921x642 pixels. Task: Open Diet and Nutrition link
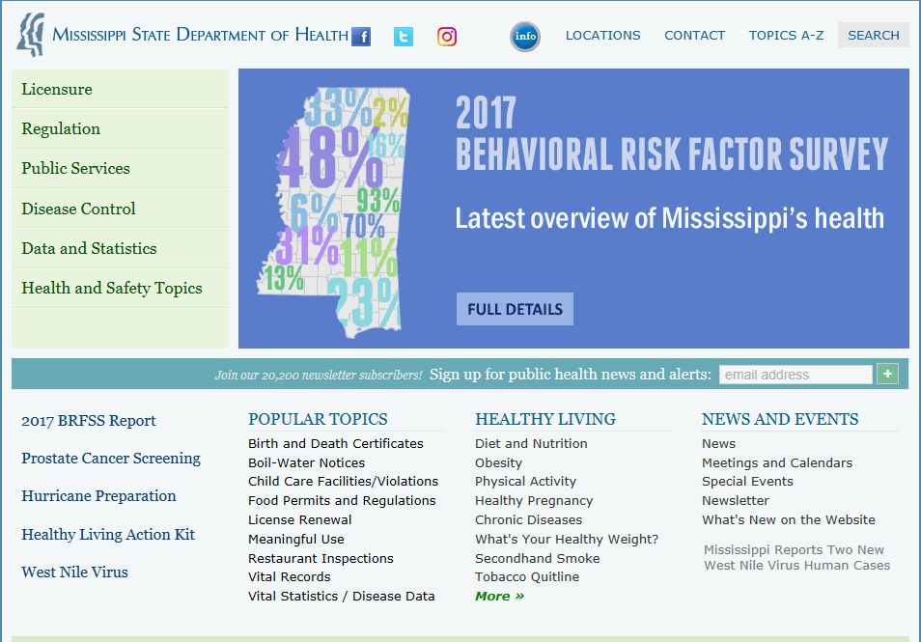coord(531,443)
